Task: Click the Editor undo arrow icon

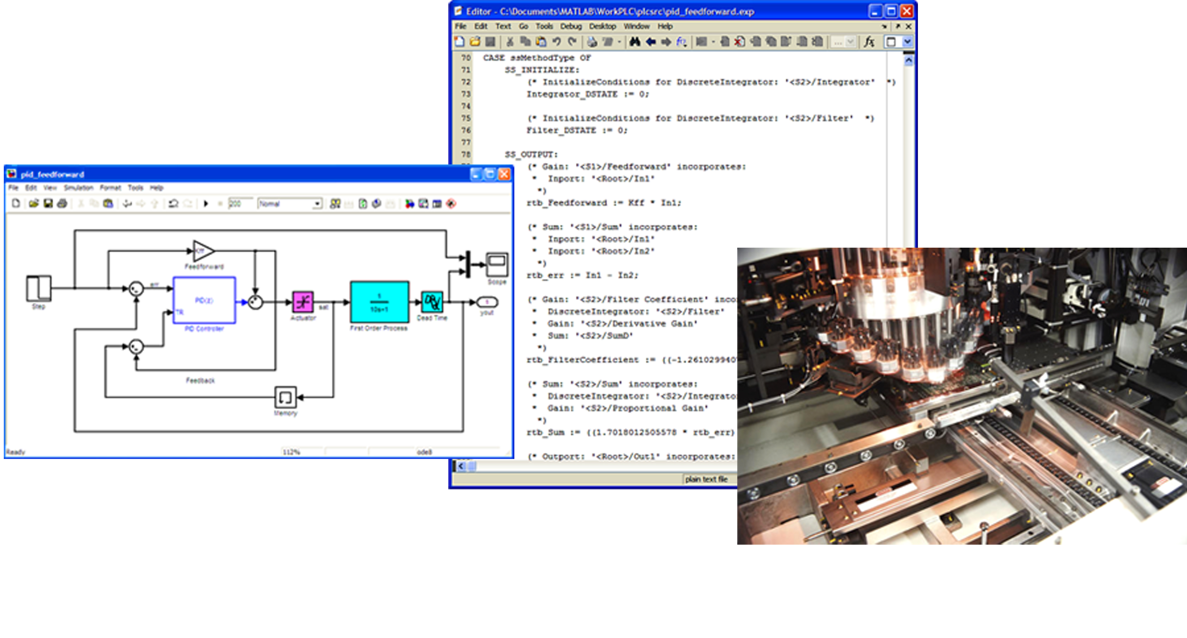Action: click(x=557, y=42)
